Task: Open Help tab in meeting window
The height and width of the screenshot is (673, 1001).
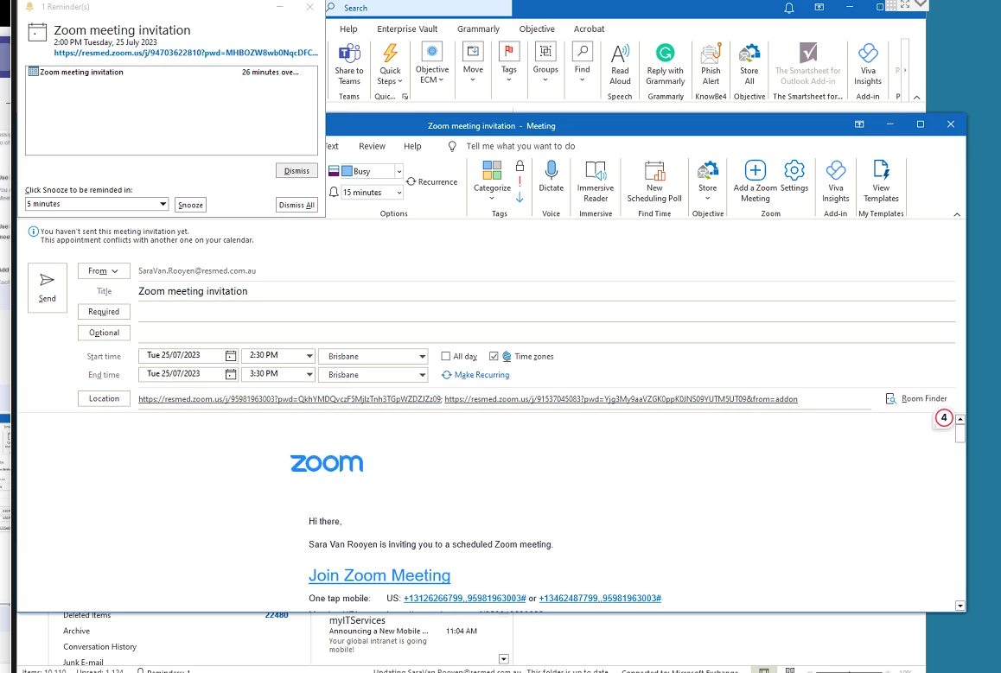Action: pyautogui.click(x=412, y=146)
